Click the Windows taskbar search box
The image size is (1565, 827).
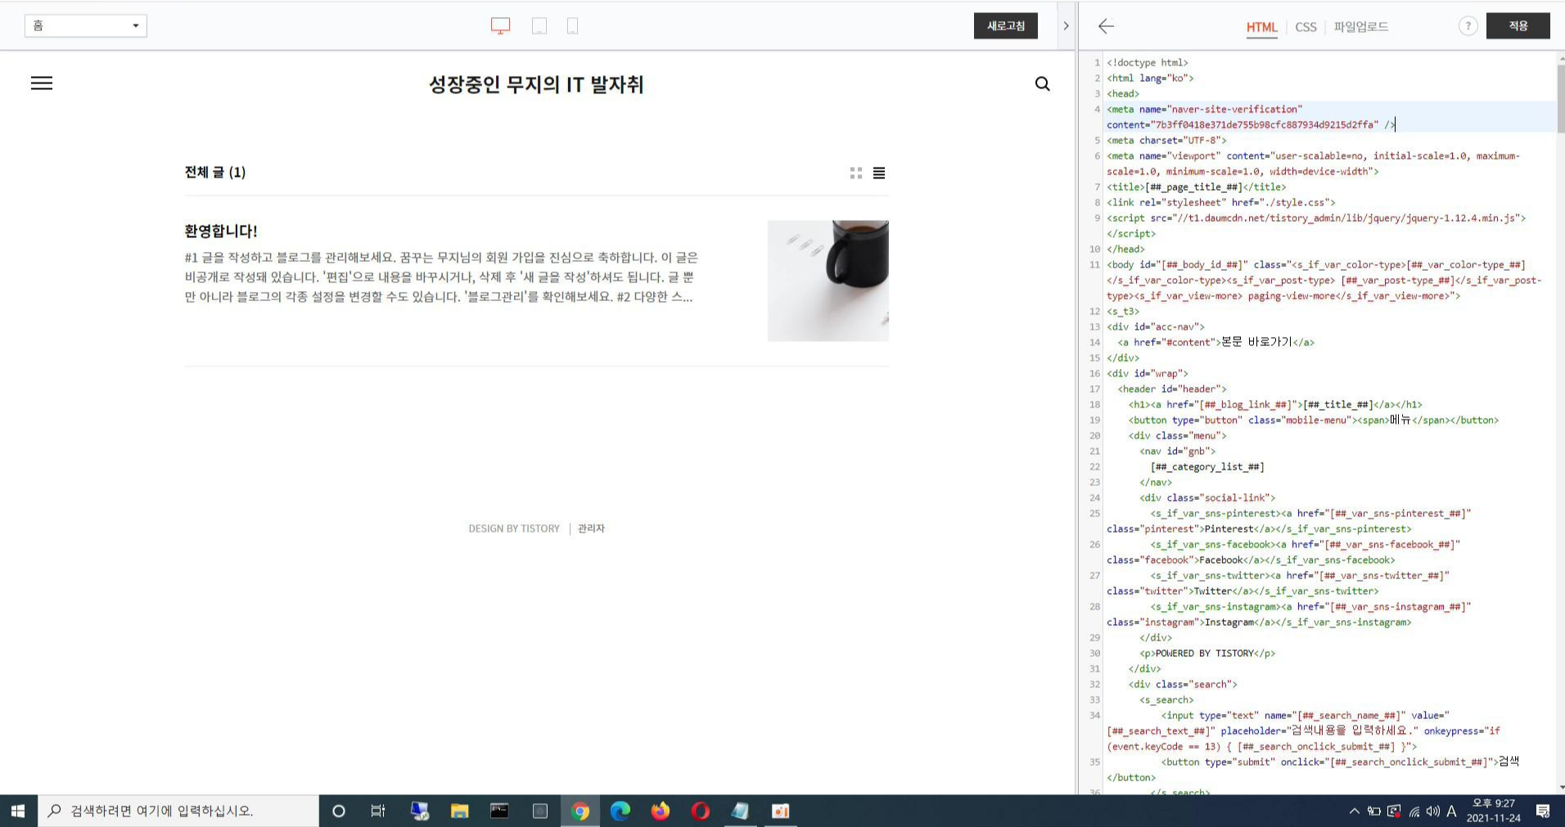[x=178, y=811]
